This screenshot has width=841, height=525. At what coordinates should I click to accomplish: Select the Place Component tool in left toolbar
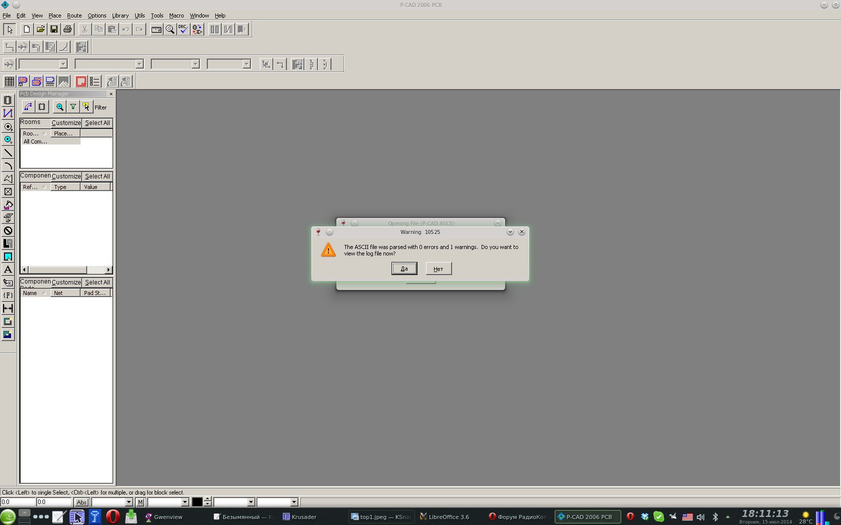[8, 100]
